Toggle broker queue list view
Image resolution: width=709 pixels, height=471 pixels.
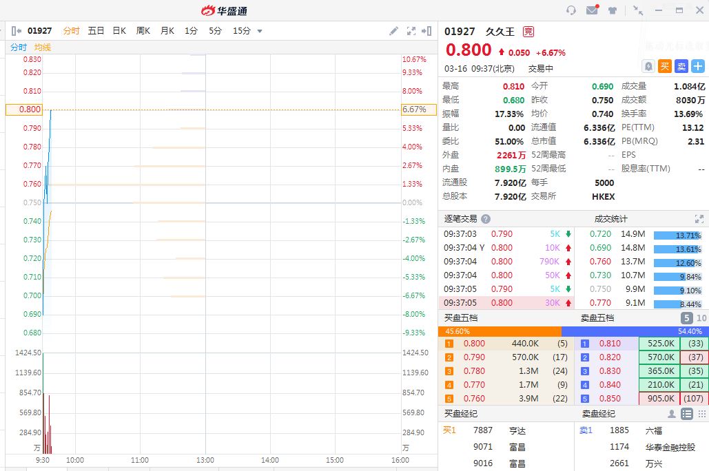coord(686,414)
